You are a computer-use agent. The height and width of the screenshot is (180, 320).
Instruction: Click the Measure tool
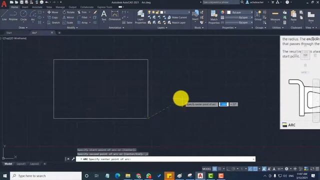pyautogui.click(x=275, y=16)
